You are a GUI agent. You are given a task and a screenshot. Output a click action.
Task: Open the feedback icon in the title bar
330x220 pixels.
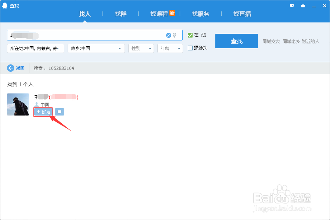[x=291, y=6]
